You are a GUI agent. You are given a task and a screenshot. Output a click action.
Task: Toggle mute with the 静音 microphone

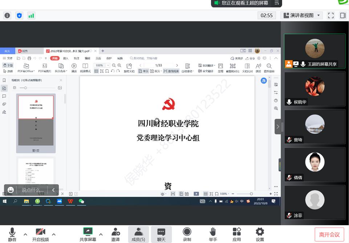pos(12,234)
